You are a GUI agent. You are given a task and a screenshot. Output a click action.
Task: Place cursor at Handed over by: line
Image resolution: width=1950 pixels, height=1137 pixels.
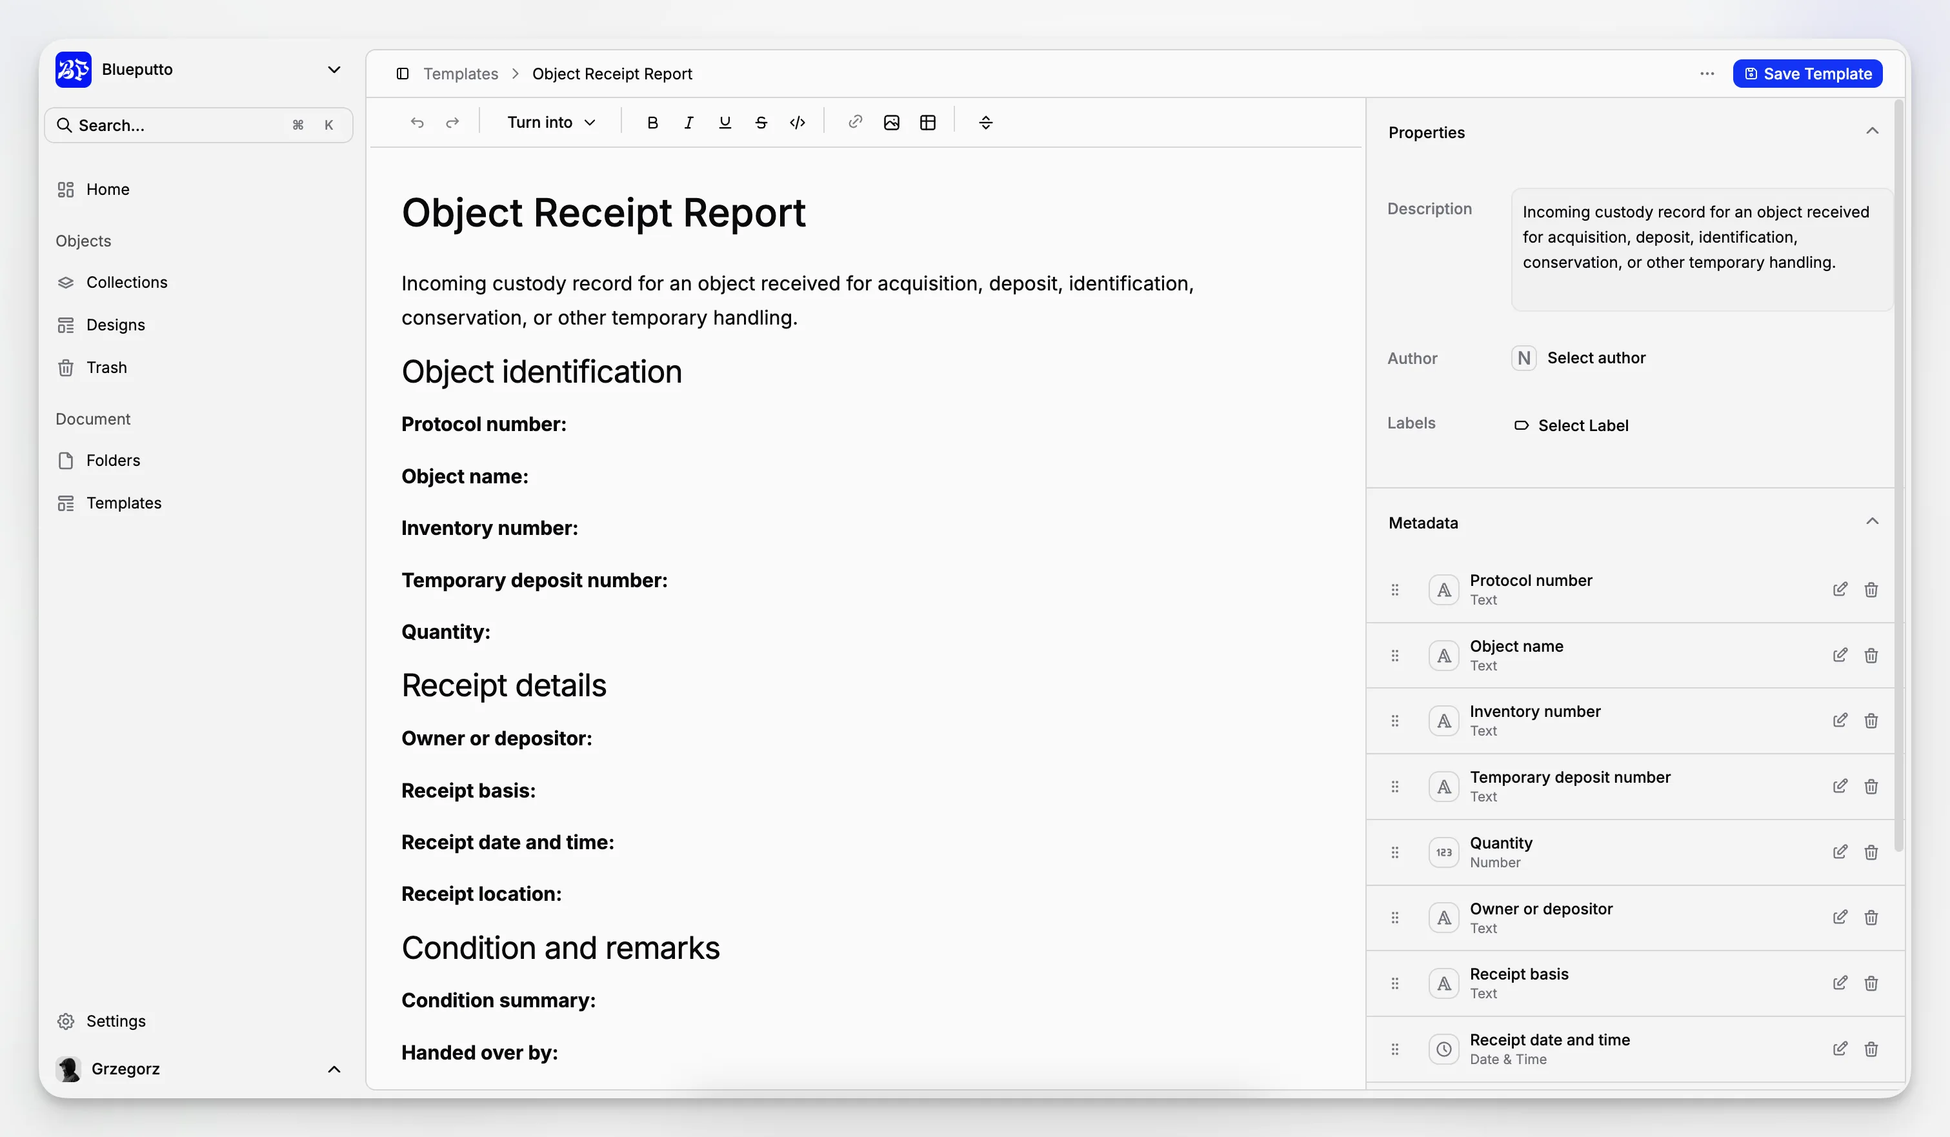480,1052
